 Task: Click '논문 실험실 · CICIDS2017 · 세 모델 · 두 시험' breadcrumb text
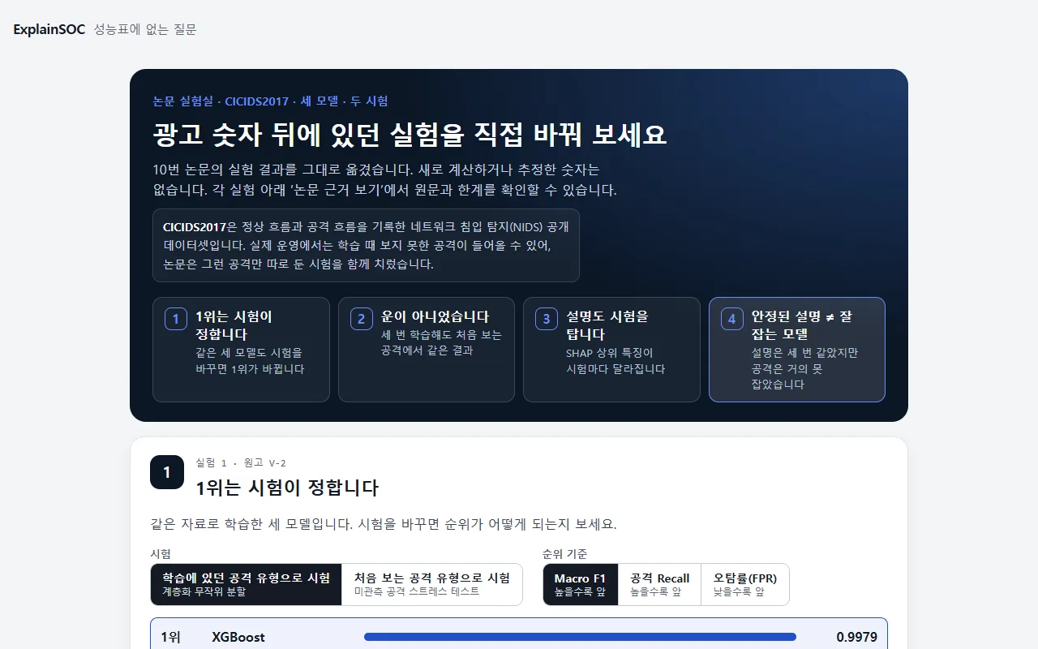click(270, 101)
